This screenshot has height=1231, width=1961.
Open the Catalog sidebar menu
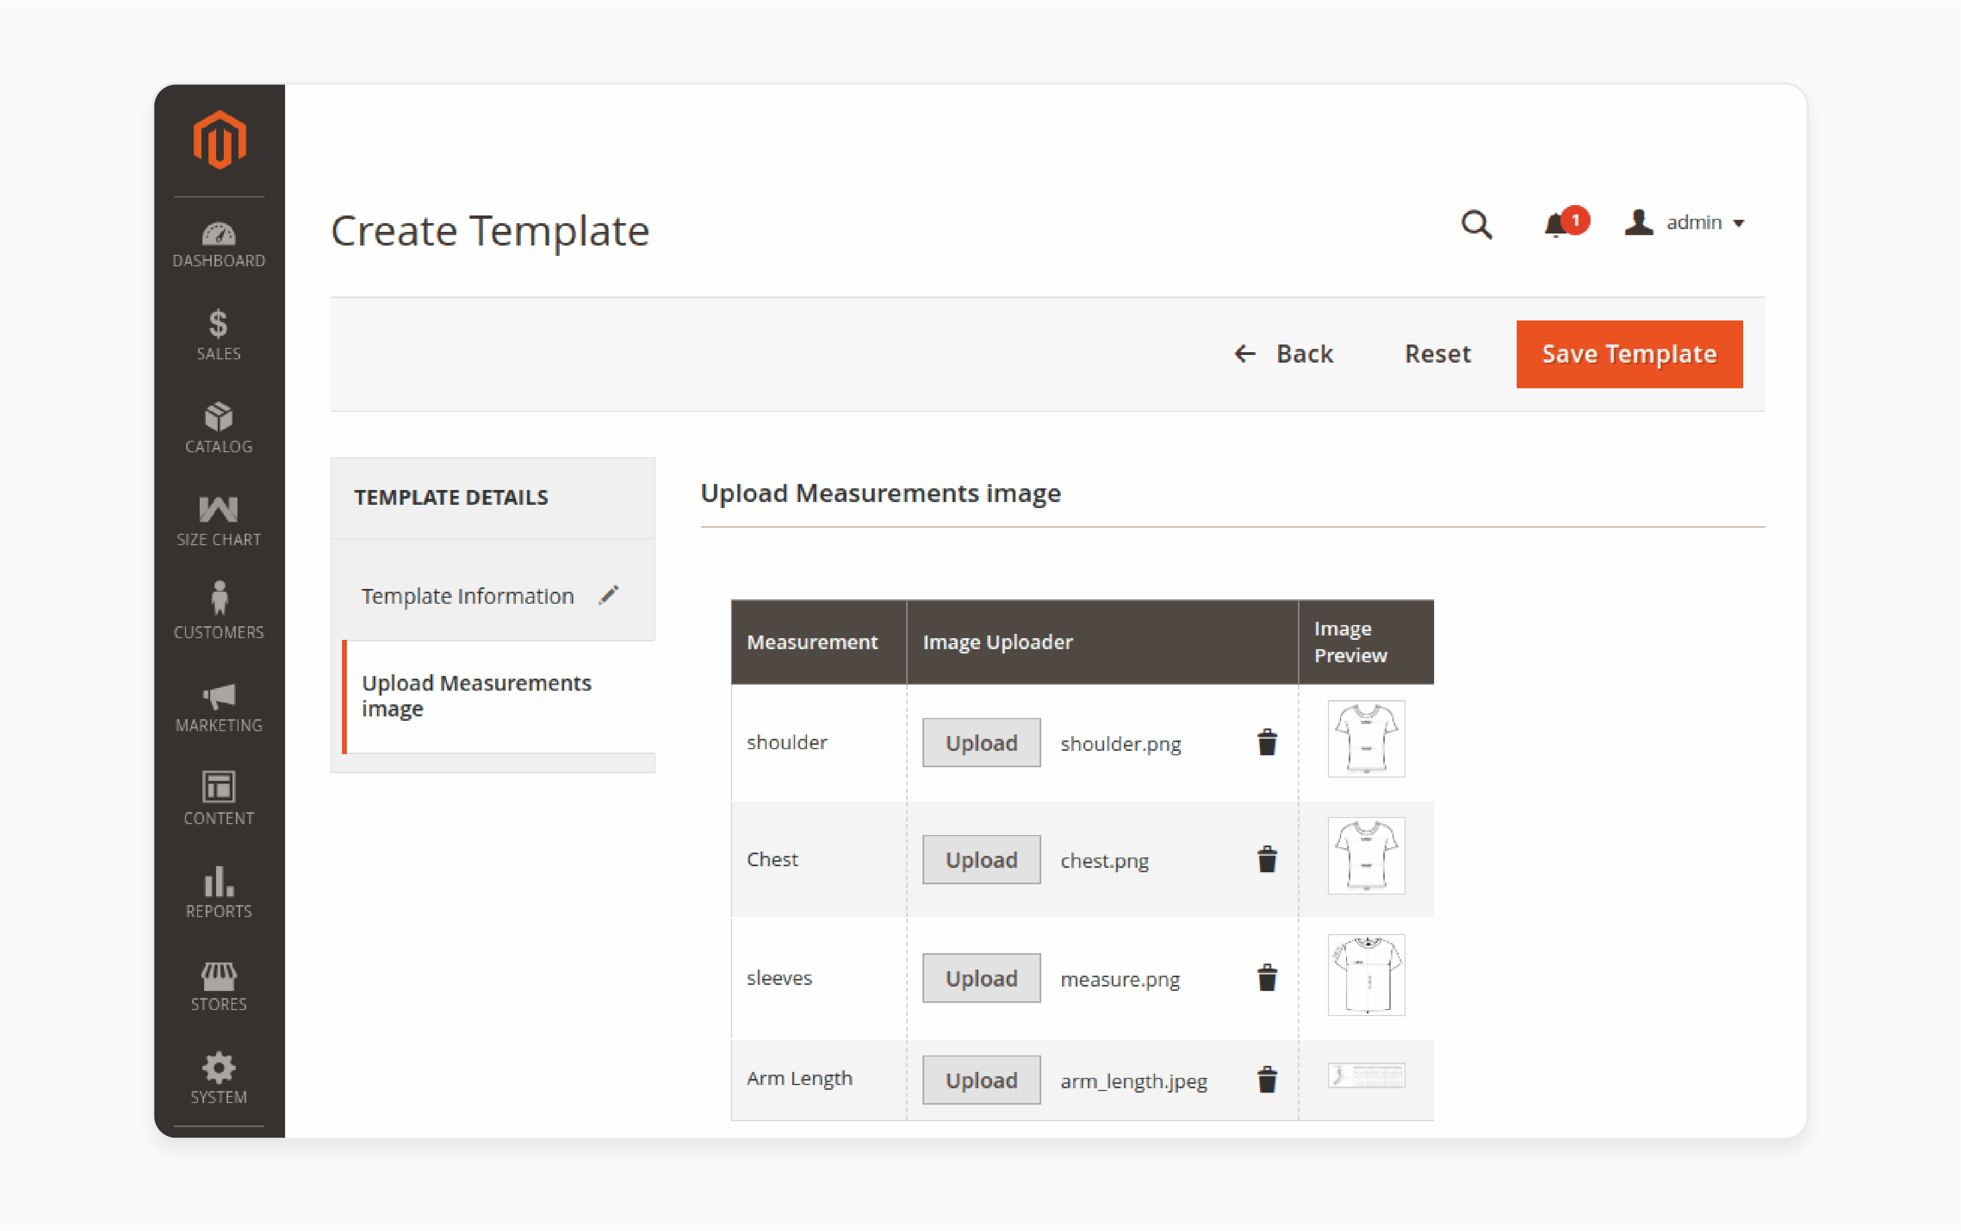(x=219, y=428)
